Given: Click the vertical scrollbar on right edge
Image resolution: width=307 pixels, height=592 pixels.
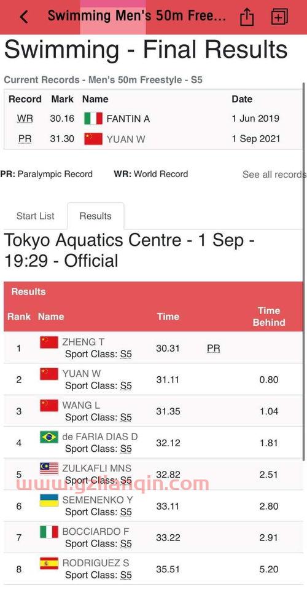Looking at the screenshot, I should (304, 270).
